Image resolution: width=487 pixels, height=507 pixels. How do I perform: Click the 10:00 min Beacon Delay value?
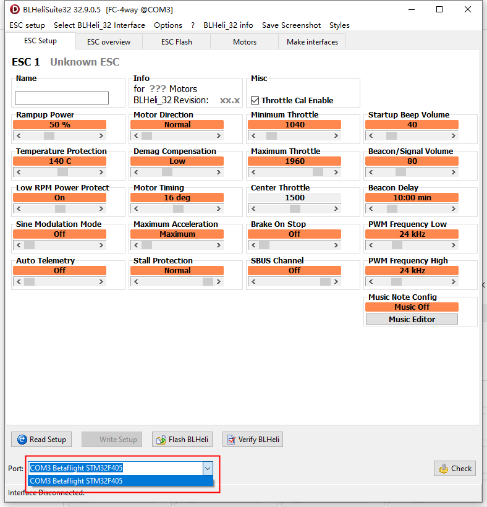[x=412, y=198]
